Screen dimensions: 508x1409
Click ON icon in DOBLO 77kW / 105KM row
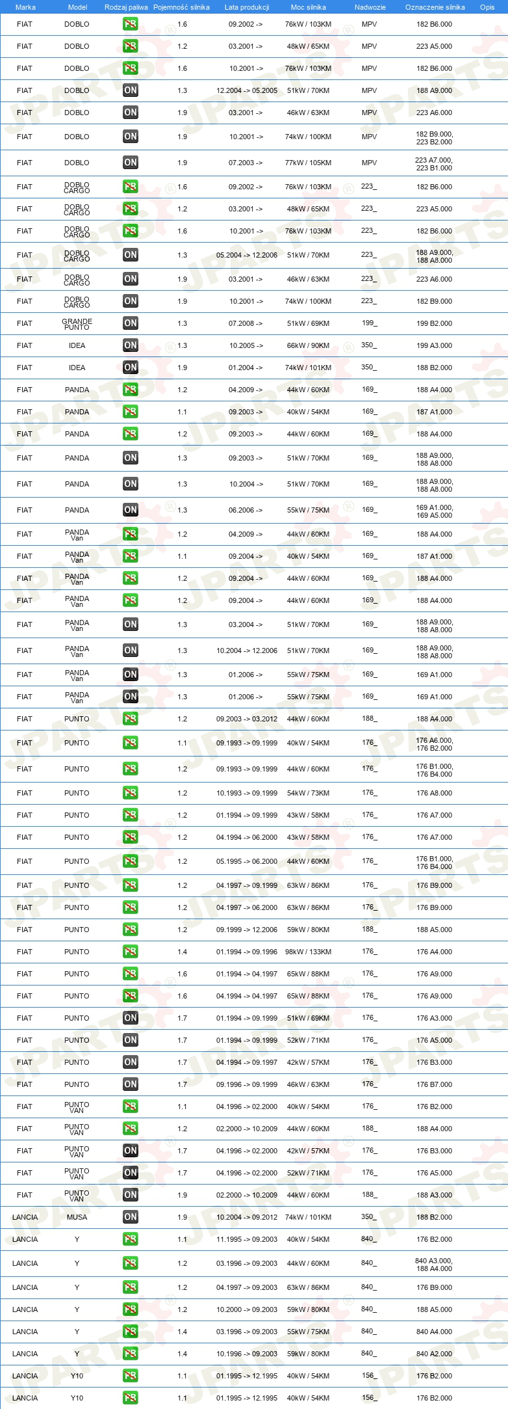pyautogui.click(x=130, y=163)
